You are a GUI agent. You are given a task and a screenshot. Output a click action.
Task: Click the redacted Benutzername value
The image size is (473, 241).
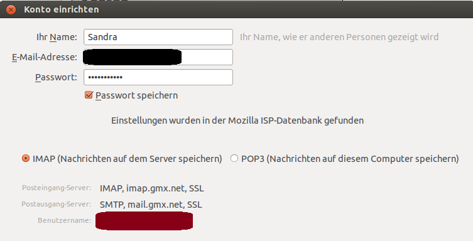pos(144,221)
